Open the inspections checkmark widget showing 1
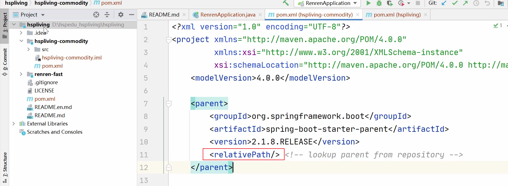 point(498,26)
